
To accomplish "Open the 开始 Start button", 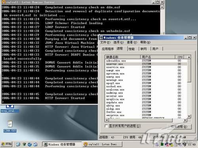I will [x=7, y=144].
